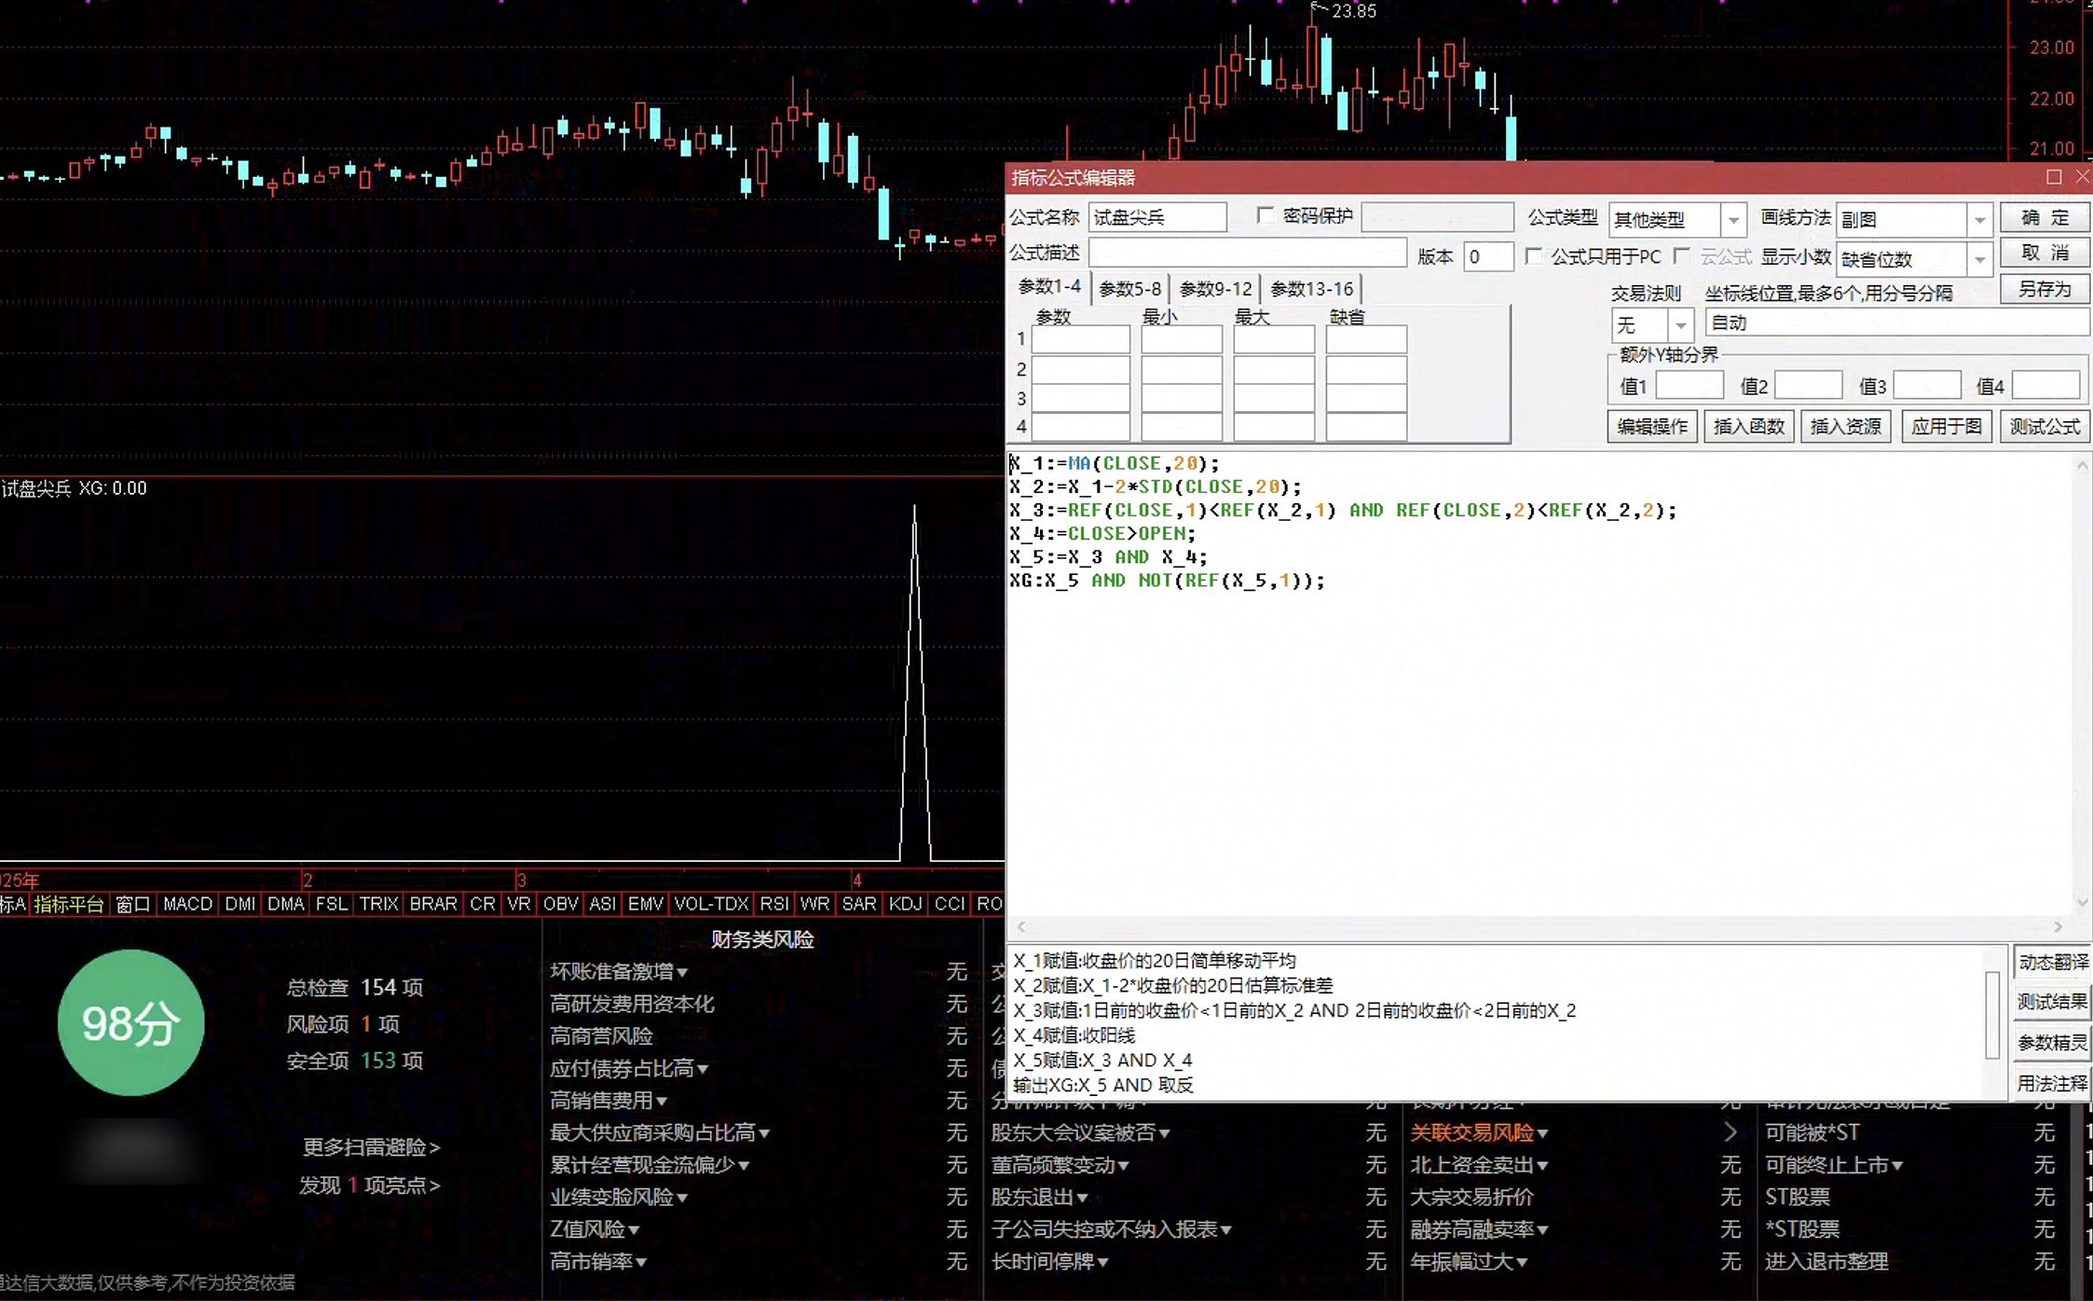The width and height of the screenshot is (2093, 1301).
Task: Select the VOL-TDX indicator tab
Action: [711, 904]
